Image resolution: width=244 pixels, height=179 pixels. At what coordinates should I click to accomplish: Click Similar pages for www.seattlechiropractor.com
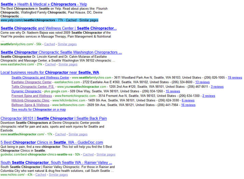(78, 134)
